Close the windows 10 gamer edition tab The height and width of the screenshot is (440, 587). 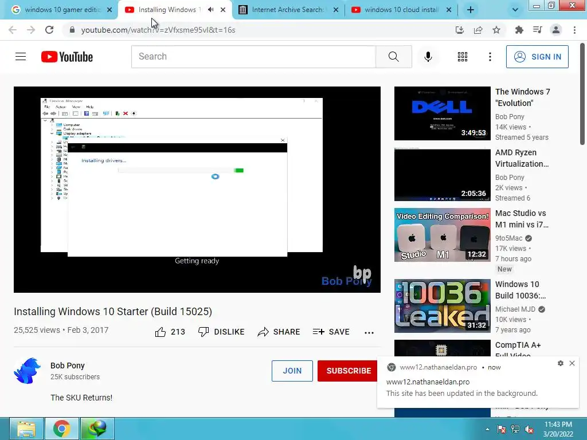click(109, 10)
